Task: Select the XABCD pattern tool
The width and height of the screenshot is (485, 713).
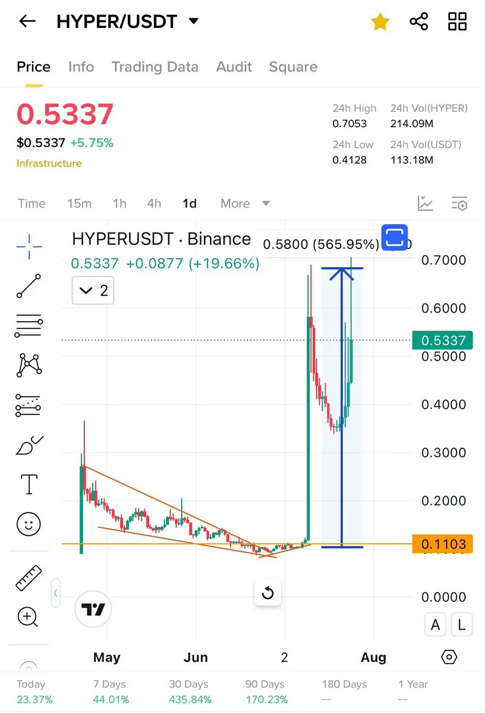Action: [x=29, y=365]
